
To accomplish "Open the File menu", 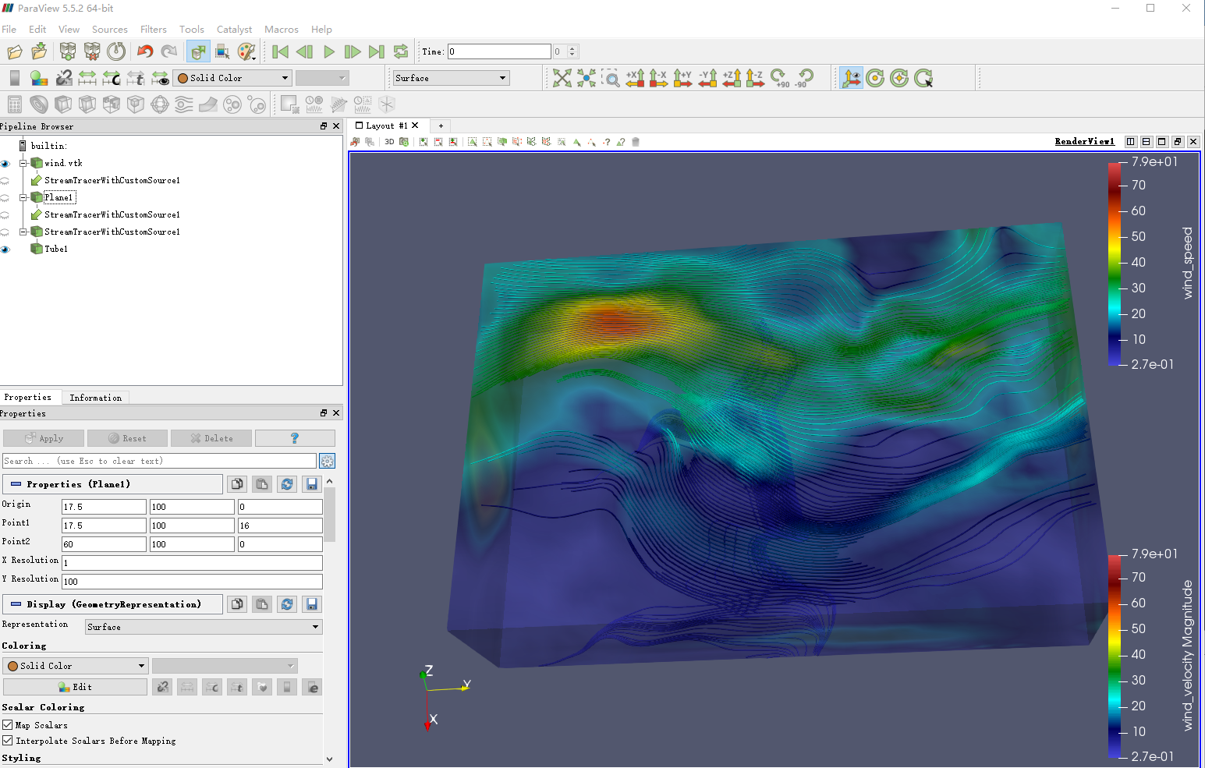I will coord(9,29).
